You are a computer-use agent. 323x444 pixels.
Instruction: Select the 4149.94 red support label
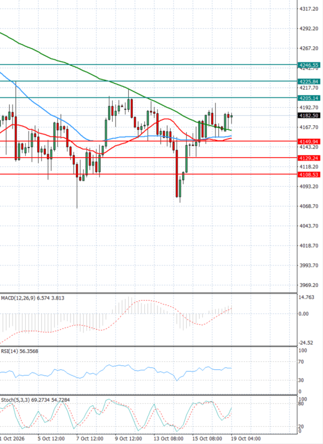(309, 142)
